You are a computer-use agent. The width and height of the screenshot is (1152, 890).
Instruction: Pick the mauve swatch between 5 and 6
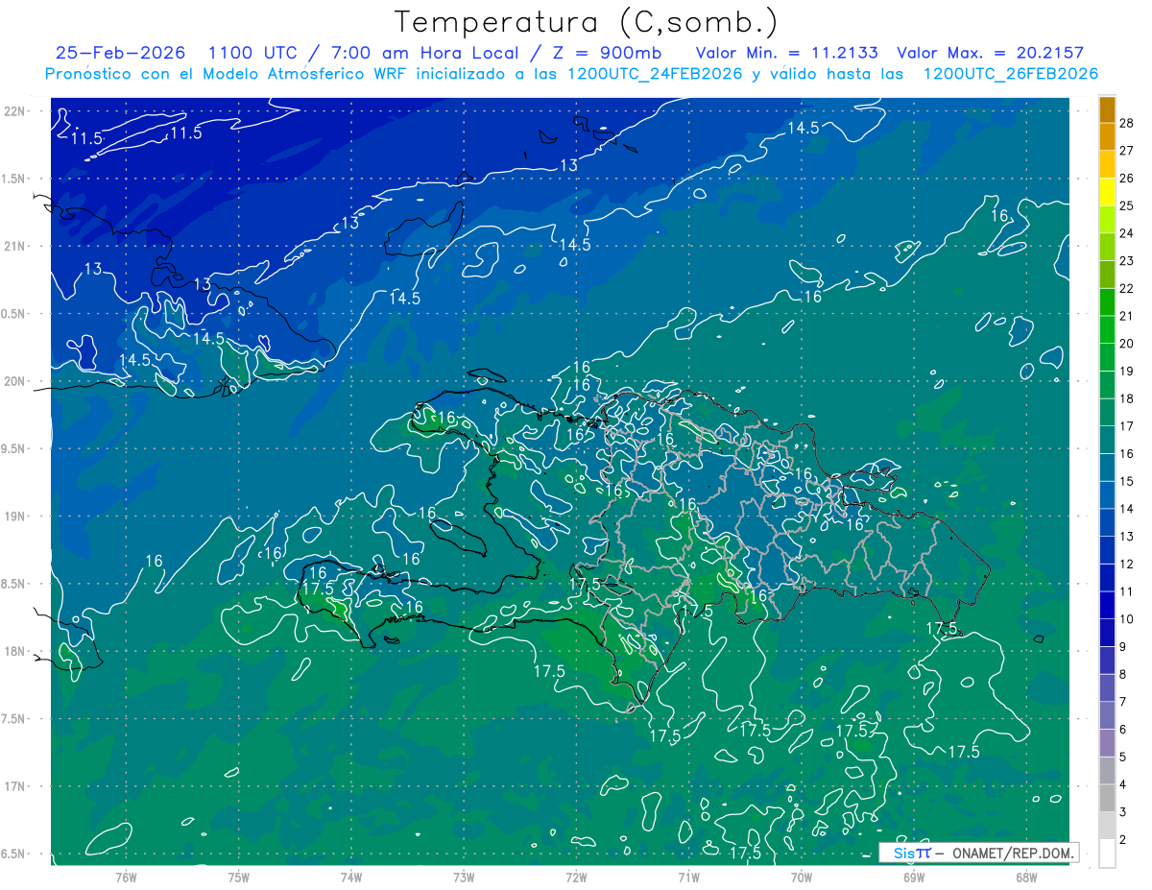click(1107, 743)
